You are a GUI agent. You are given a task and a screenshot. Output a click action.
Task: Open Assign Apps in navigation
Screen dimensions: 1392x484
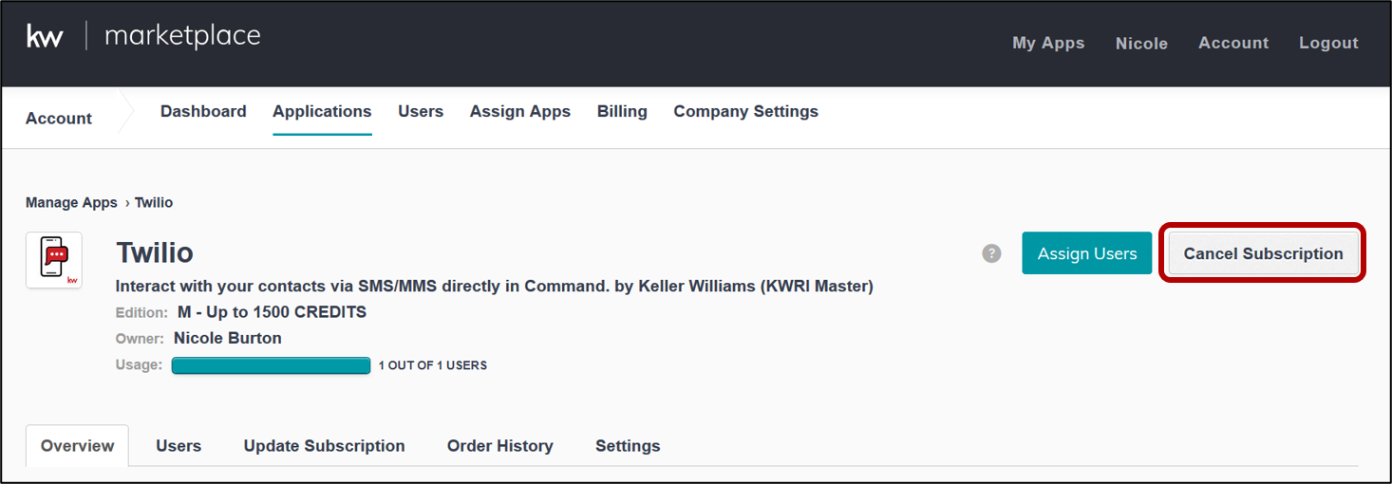tap(520, 111)
